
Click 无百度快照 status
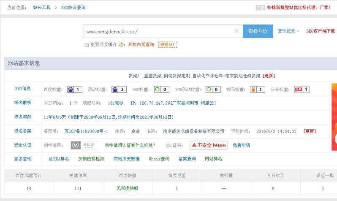(x=127, y=188)
